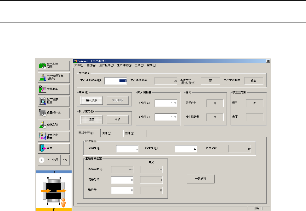The image size is (306, 211).
Task: Click the 生产数量 group label
Action: pos(84,73)
